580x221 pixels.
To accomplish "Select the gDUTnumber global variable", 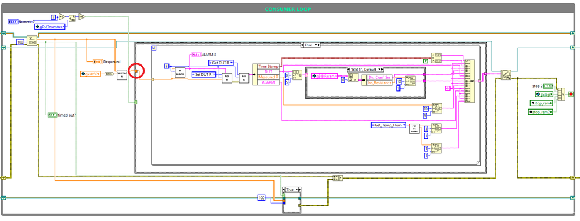I will pos(51,27).
